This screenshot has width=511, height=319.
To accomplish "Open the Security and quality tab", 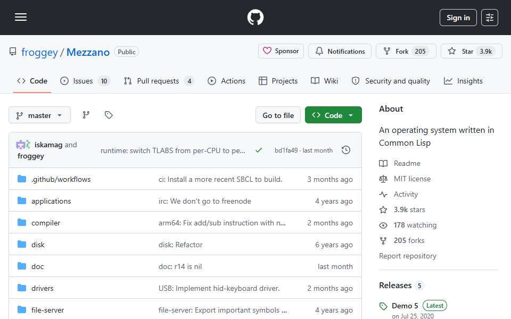I will point(391,81).
